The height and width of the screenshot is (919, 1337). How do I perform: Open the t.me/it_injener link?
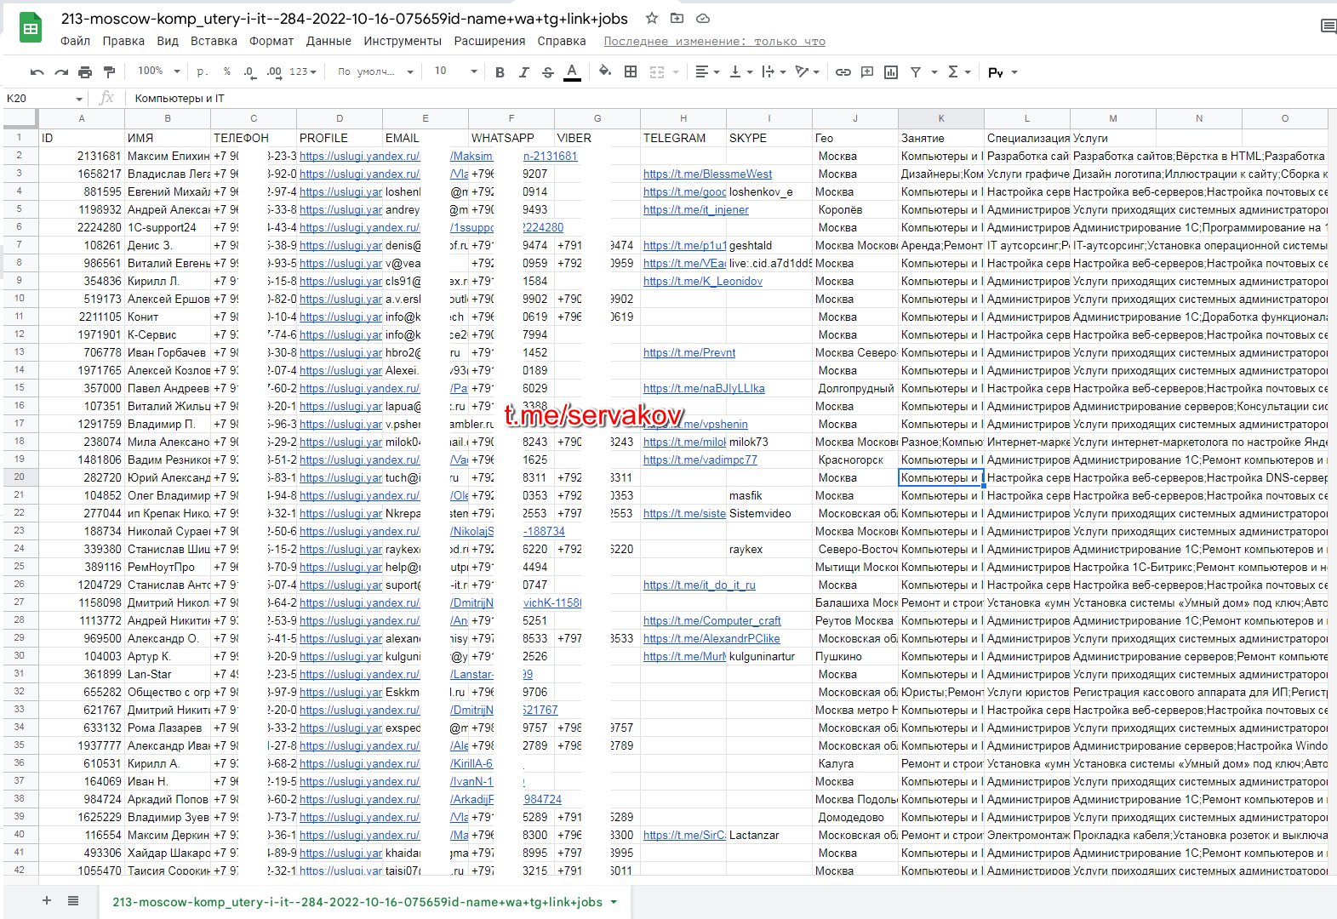[x=696, y=210]
